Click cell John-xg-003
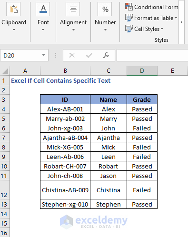 coord(65,128)
